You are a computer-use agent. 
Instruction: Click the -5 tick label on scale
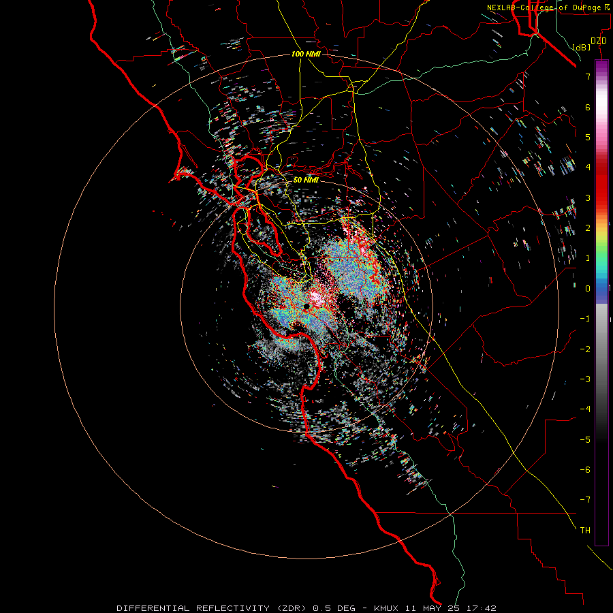pos(585,439)
